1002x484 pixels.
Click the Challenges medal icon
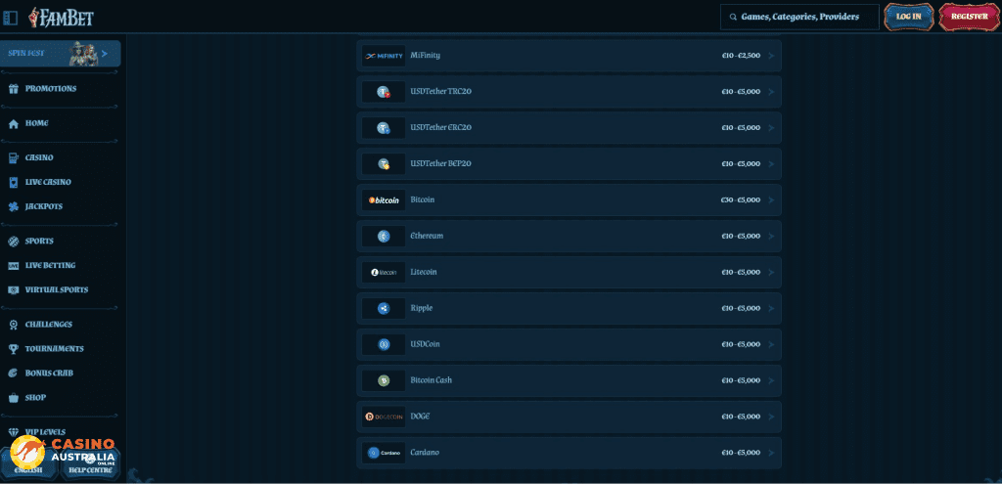13,325
